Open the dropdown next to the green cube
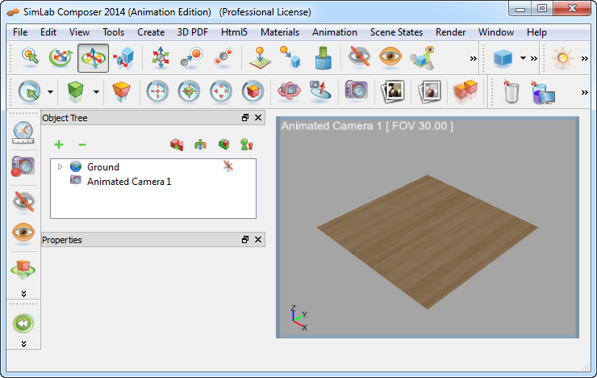Screen dimensions: 597x378 (x=96, y=92)
